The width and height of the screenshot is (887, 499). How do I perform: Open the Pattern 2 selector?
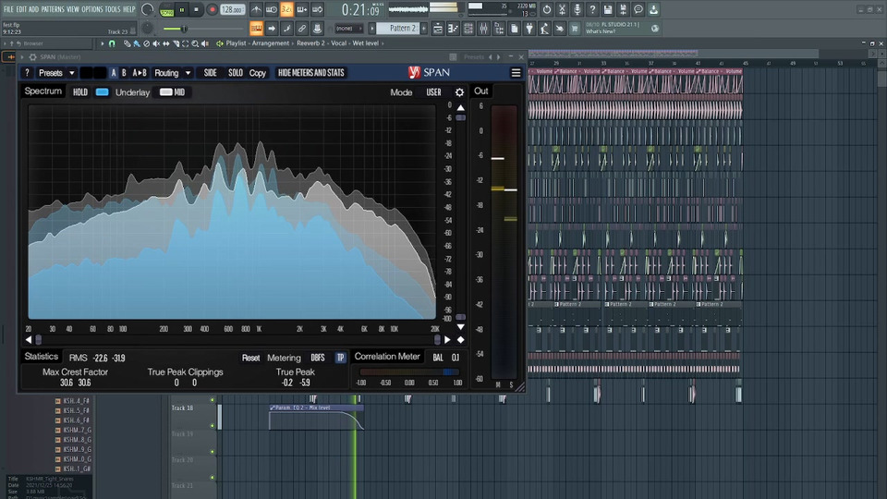point(399,29)
